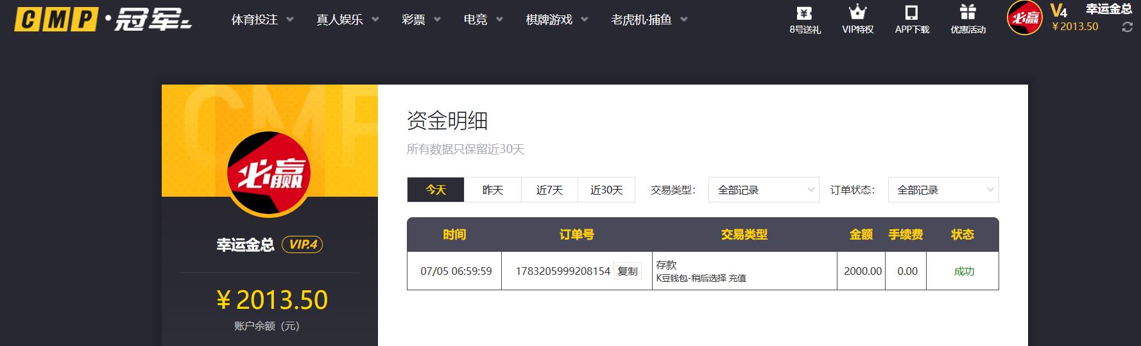Viewport: 1141px width, 346px height.
Task: Click the 金额 column header
Action: click(x=861, y=235)
